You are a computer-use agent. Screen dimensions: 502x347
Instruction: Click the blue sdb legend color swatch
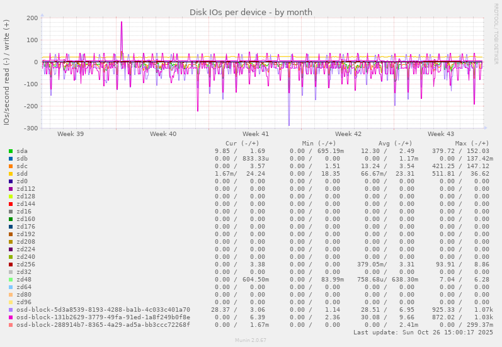(x=11, y=159)
